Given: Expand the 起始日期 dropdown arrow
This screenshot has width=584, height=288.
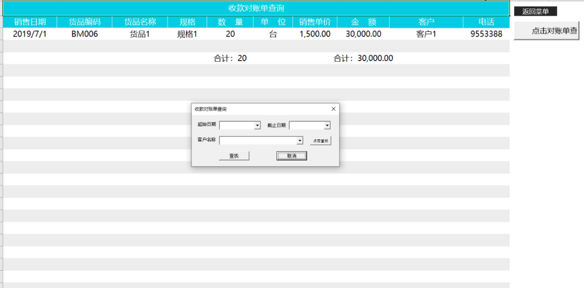Looking at the screenshot, I should click(x=257, y=125).
